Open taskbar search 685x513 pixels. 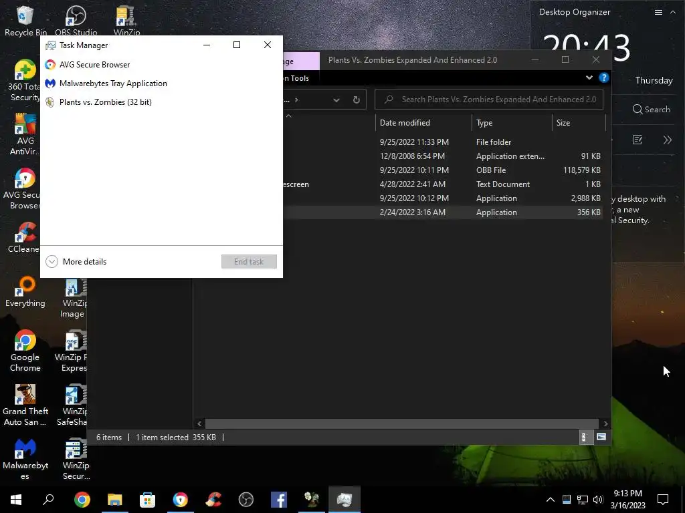(48, 500)
